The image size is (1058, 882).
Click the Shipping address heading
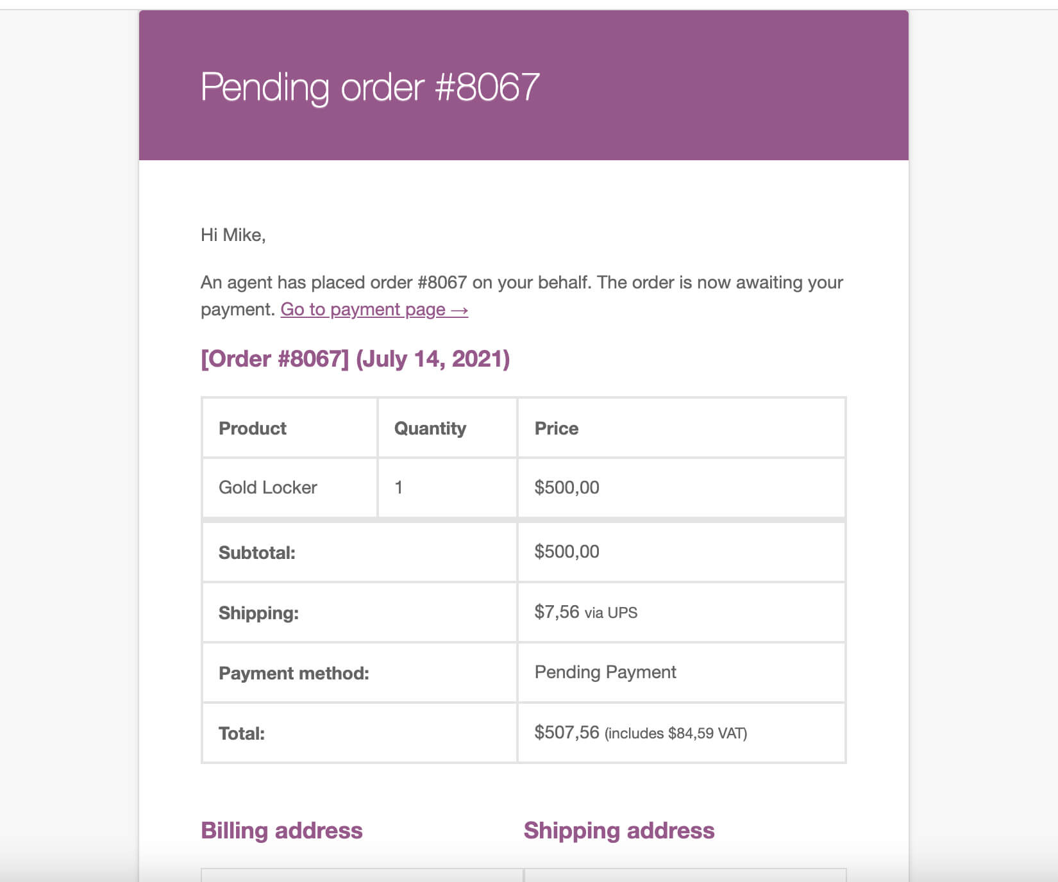click(x=619, y=831)
